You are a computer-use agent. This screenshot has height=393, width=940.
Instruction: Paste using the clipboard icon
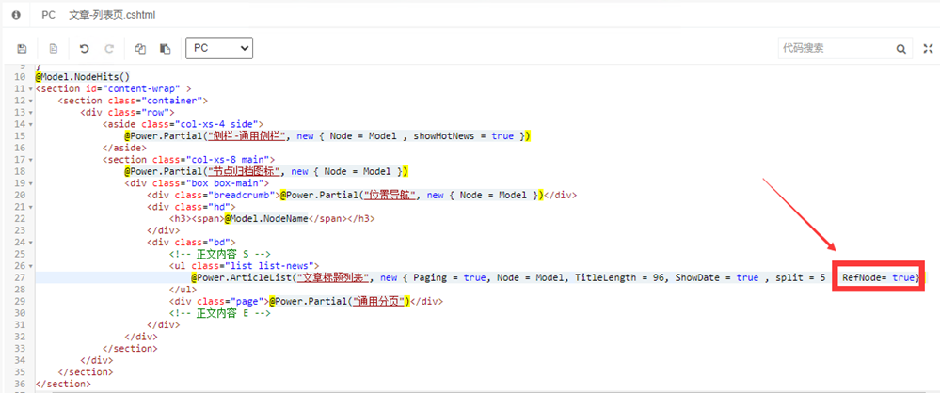pyautogui.click(x=165, y=49)
